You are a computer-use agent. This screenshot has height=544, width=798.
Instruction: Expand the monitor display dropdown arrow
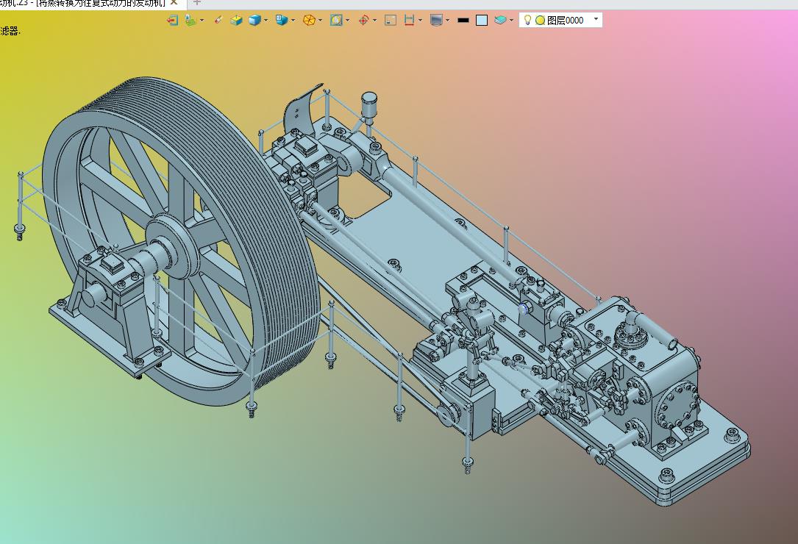(x=447, y=21)
